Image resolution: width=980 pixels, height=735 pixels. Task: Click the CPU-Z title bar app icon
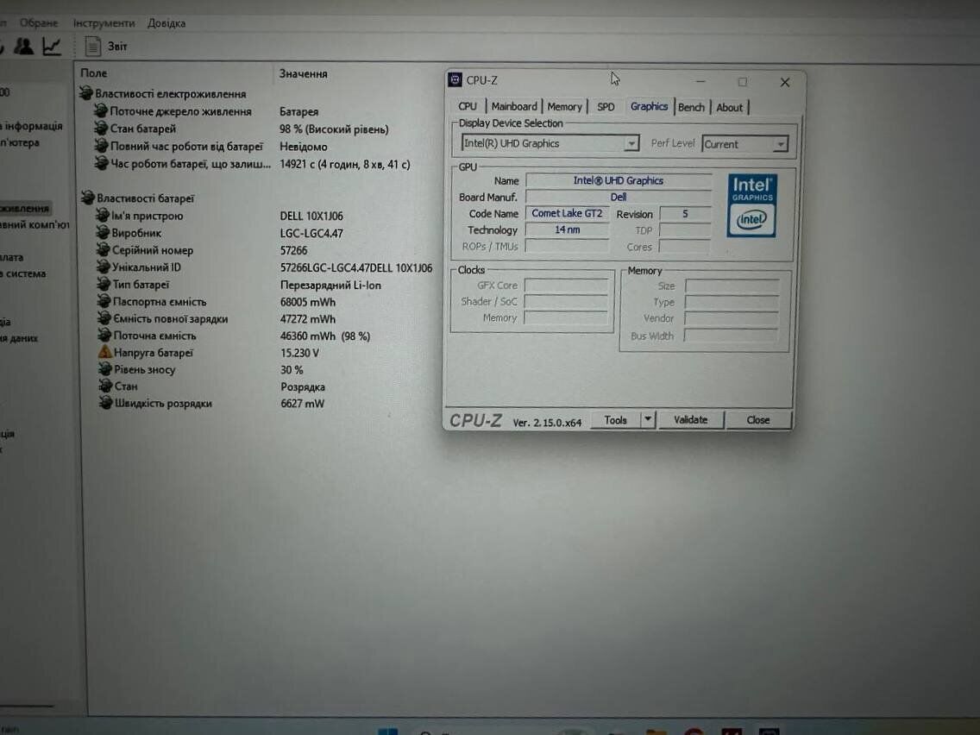point(455,80)
